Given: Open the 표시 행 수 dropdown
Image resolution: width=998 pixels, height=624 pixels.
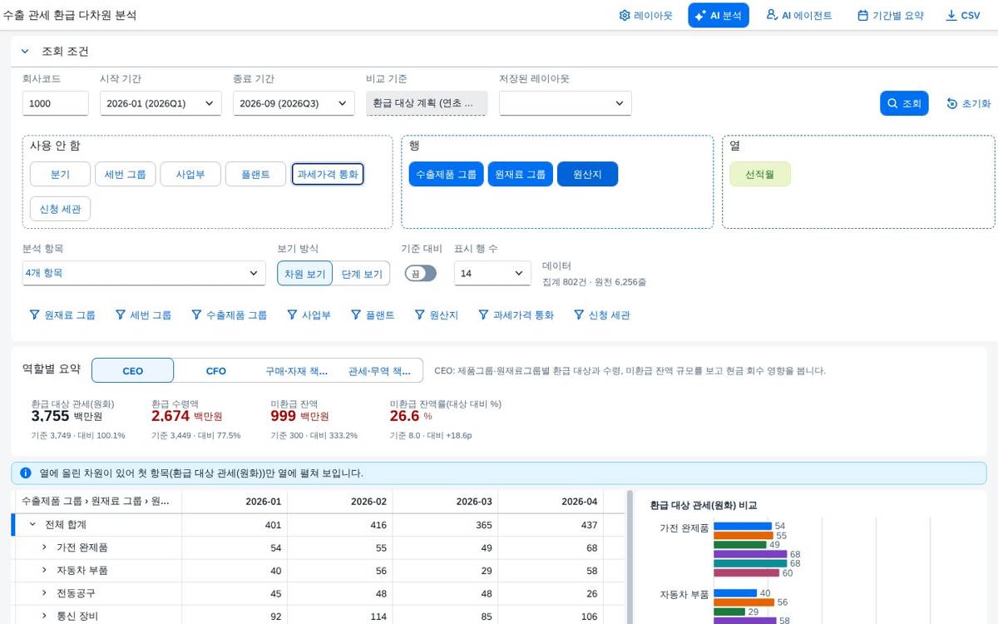Looking at the screenshot, I should tap(492, 273).
